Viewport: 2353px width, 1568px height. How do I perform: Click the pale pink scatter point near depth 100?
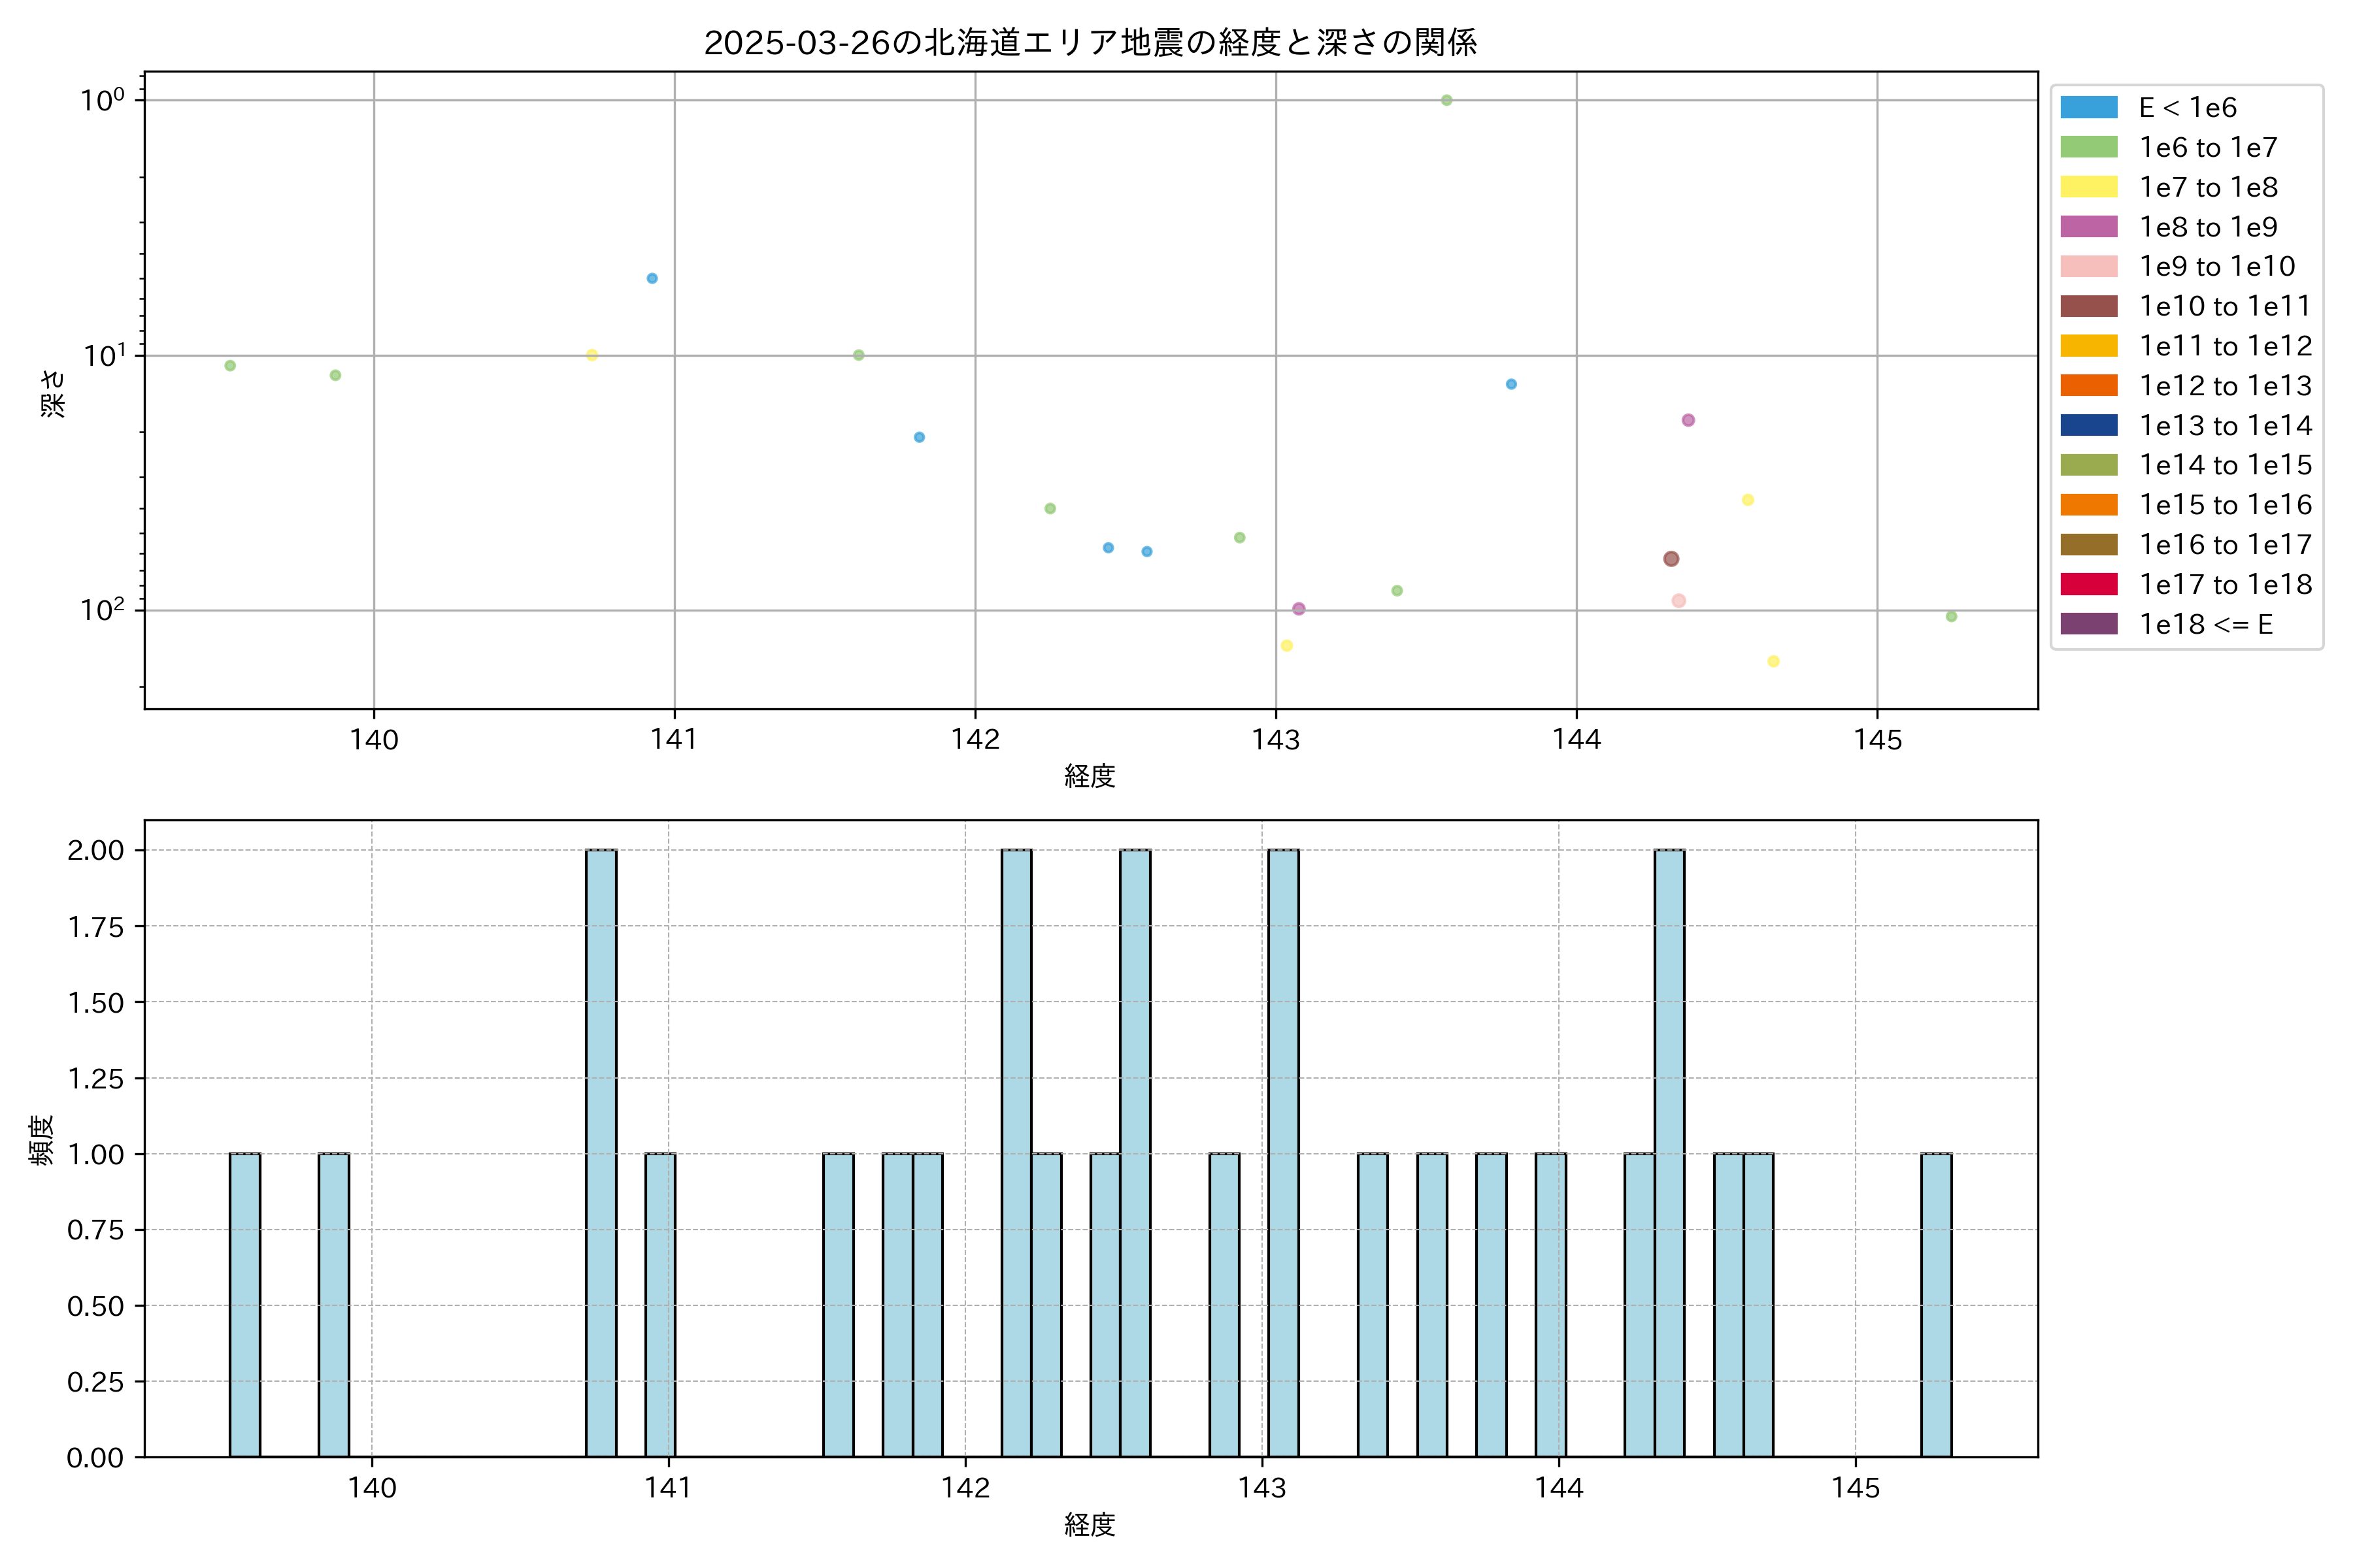click(1678, 601)
